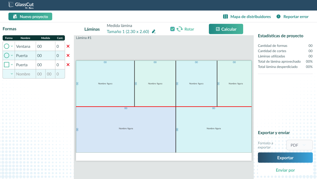The image size is (317, 179).
Task: Click the Rotar rotate arrows icon
Action: [180, 29]
